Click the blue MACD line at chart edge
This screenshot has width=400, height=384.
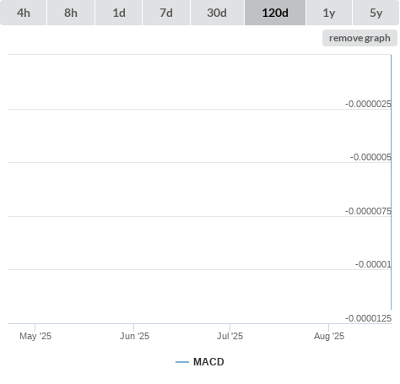[x=391, y=182]
